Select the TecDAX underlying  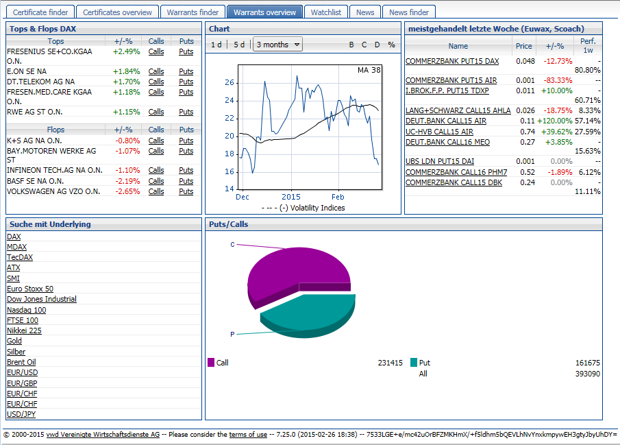pos(20,257)
